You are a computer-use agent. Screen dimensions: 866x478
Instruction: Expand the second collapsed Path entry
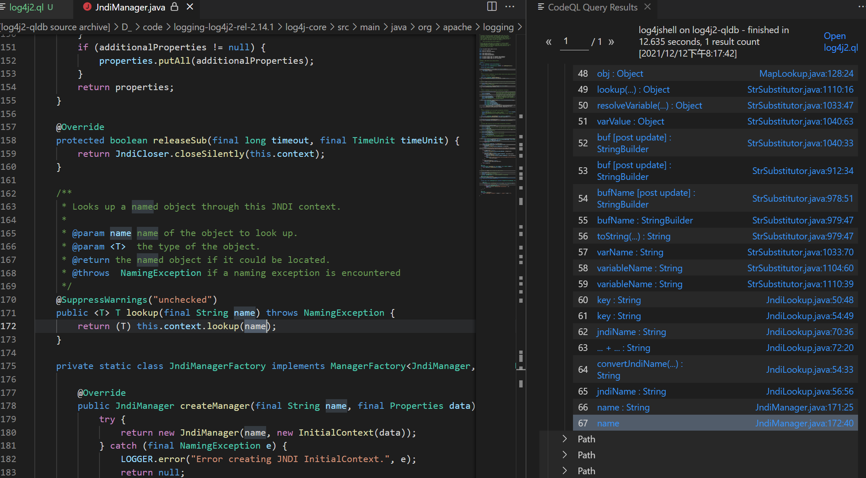[x=565, y=455]
